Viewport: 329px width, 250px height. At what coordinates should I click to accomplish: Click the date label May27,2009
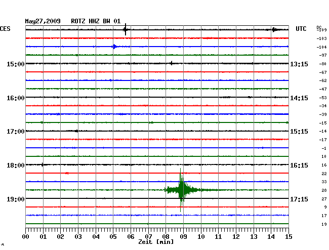coord(43,21)
